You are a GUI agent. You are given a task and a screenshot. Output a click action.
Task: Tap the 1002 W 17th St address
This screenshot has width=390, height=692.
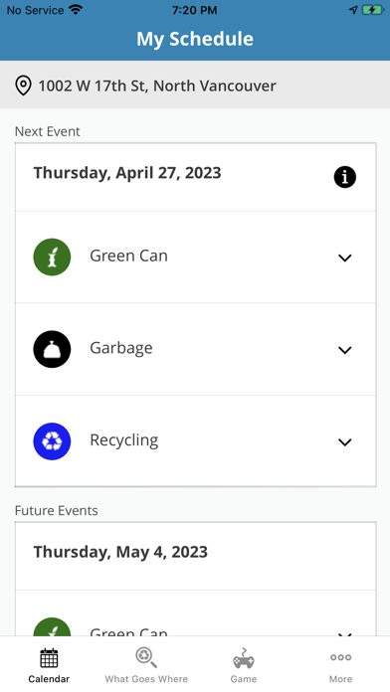click(x=157, y=86)
